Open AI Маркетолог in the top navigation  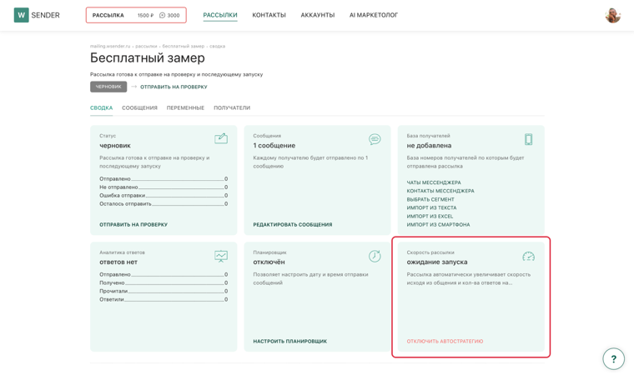click(x=374, y=15)
